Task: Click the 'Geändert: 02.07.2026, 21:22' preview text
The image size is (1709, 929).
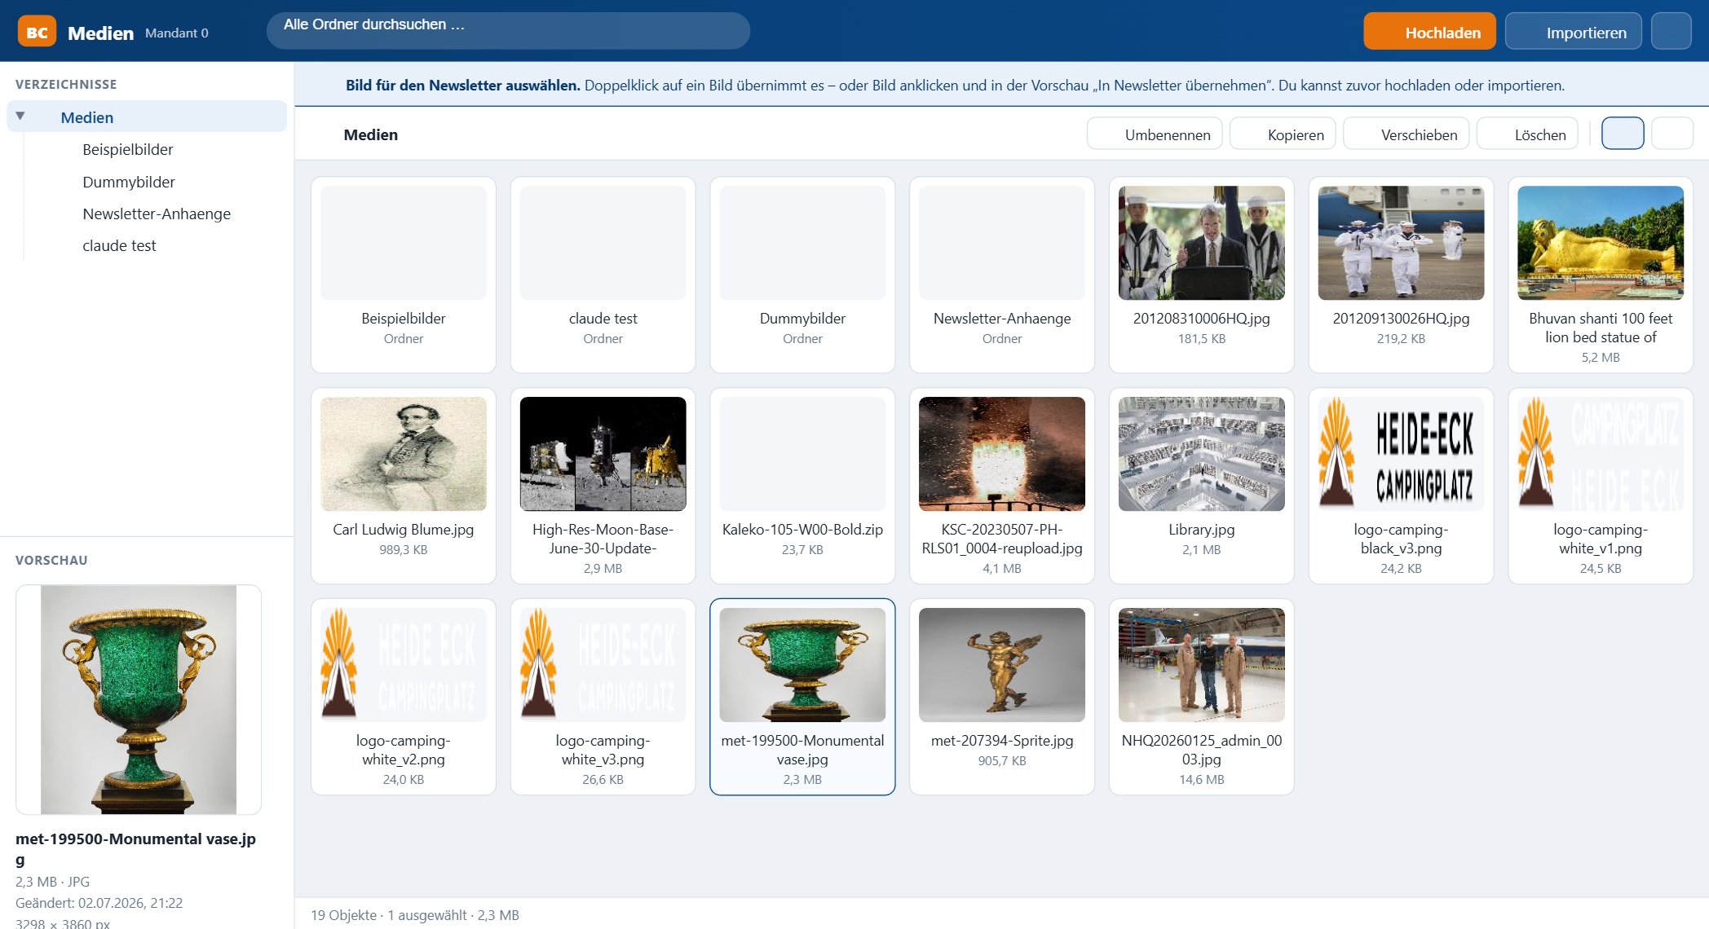Action: click(99, 902)
